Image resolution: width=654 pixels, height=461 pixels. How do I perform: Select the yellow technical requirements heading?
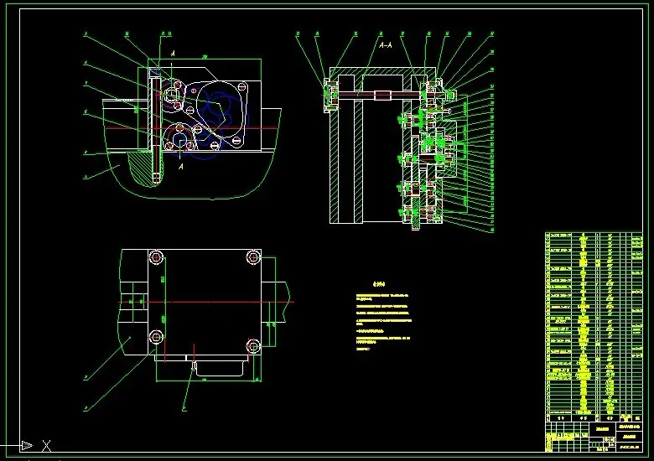(x=379, y=284)
